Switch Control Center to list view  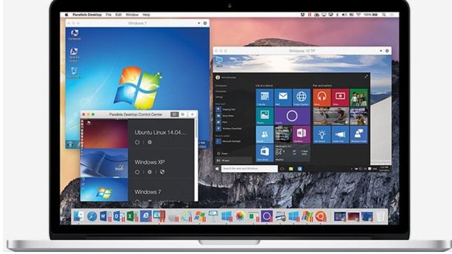pyautogui.click(x=174, y=114)
